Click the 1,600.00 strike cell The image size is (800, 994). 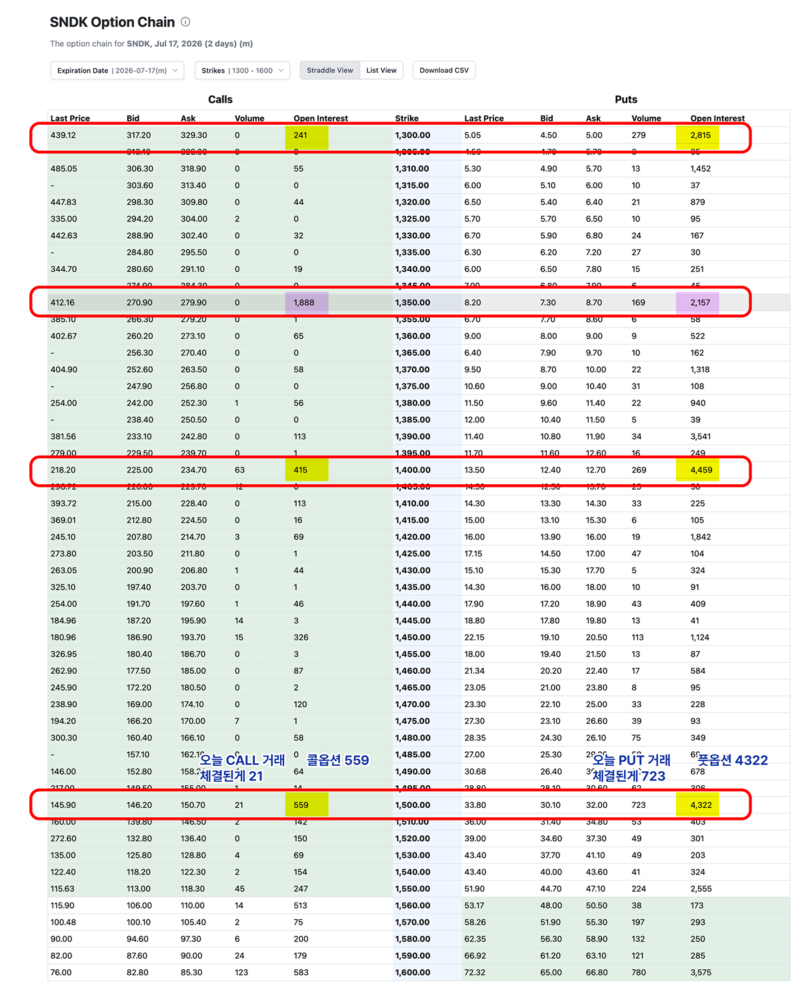pos(413,972)
